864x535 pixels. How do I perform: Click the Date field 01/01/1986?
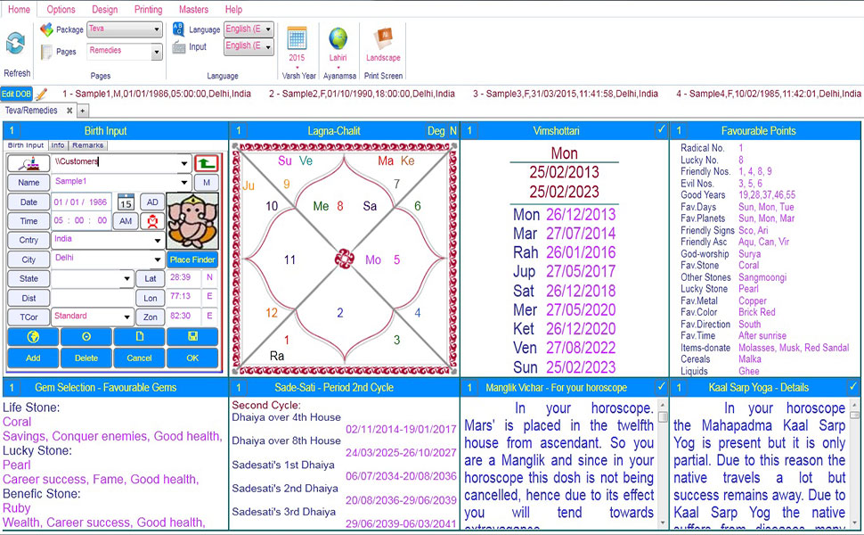click(81, 202)
